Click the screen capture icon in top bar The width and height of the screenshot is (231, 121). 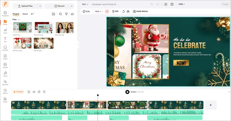tap(166, 4)
